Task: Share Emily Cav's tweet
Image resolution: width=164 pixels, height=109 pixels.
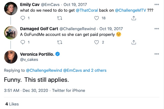Action: click(134, 18)
